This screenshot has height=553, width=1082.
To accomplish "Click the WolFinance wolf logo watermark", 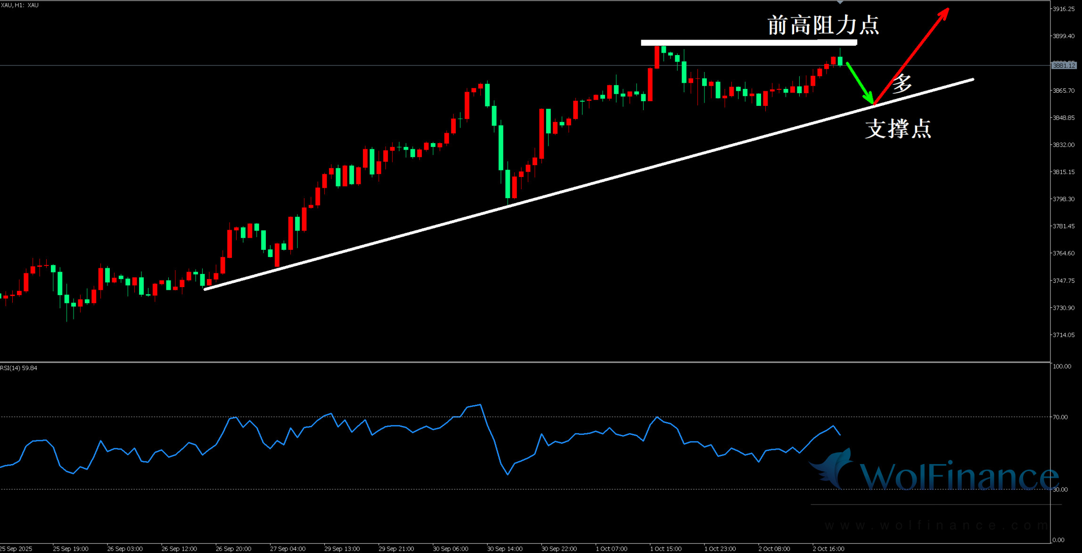I will click(x=832, y=469).
